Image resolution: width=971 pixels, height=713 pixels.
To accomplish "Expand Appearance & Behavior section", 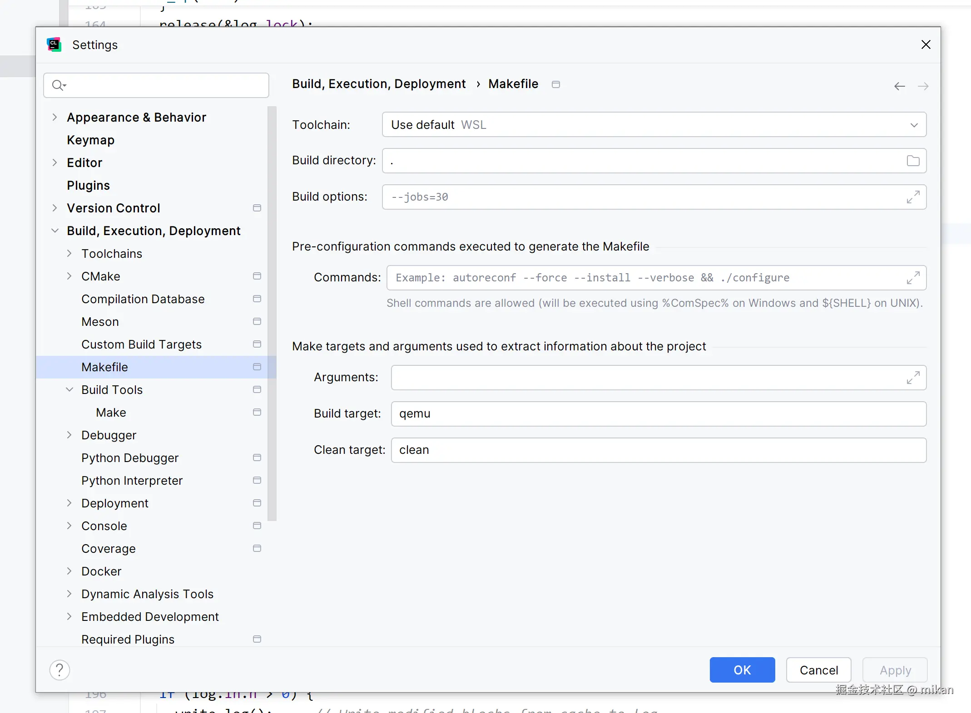I will tap(55, 117).
